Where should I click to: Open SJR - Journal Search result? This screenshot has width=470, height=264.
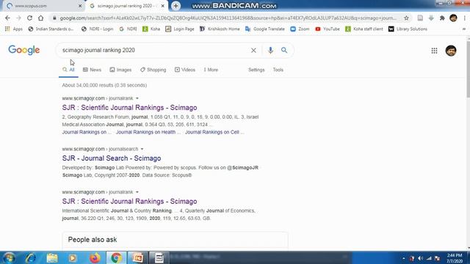pyautogui.click(x=112, y=158)
